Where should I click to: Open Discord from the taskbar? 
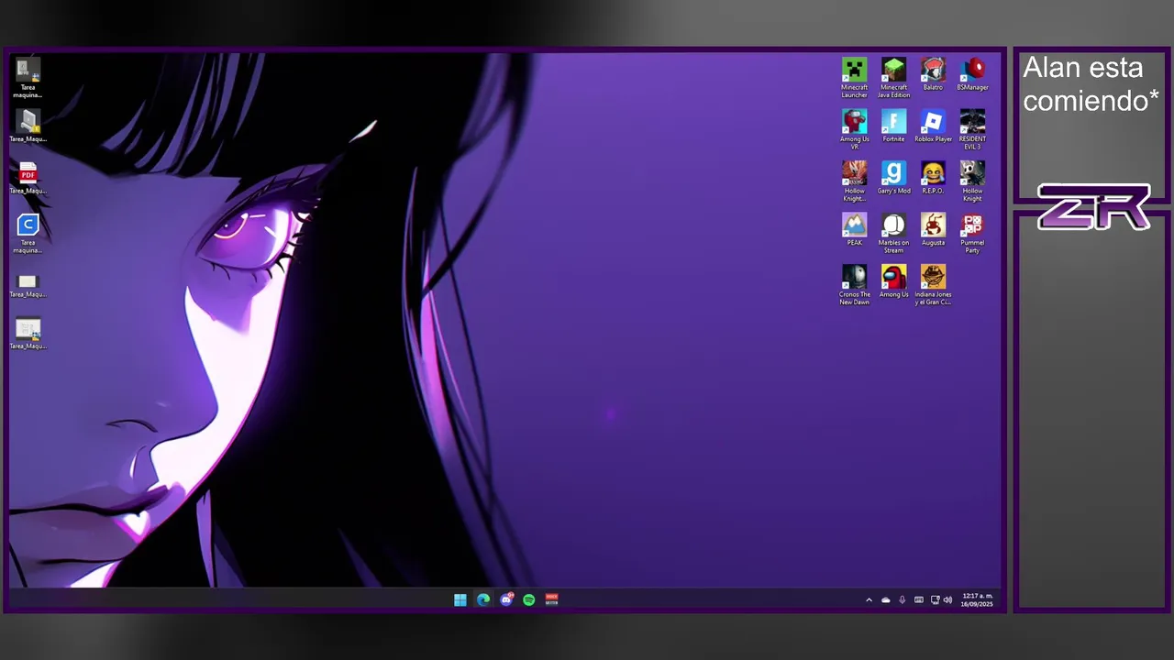pos(506,599)
